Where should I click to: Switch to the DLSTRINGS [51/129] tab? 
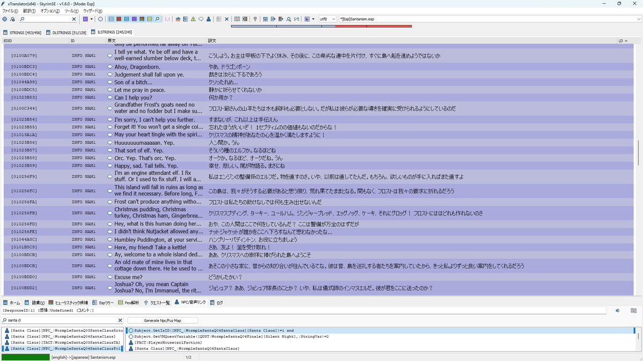coord(66,33)
